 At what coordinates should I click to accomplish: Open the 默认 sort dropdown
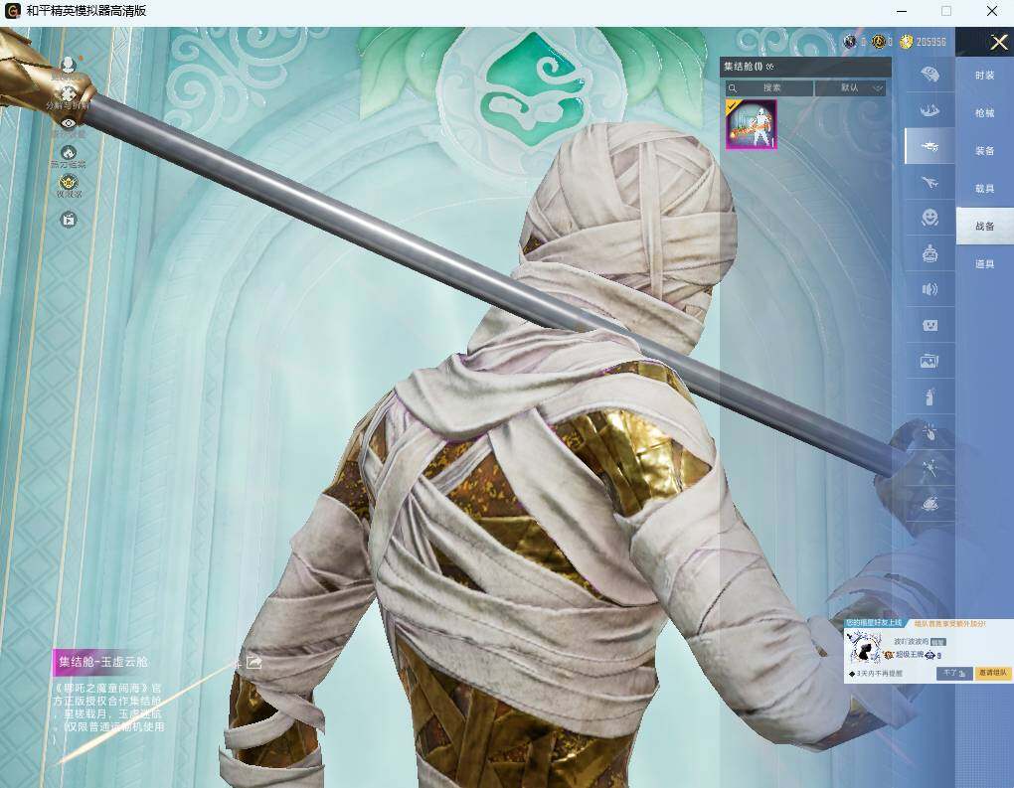(850, 87)
